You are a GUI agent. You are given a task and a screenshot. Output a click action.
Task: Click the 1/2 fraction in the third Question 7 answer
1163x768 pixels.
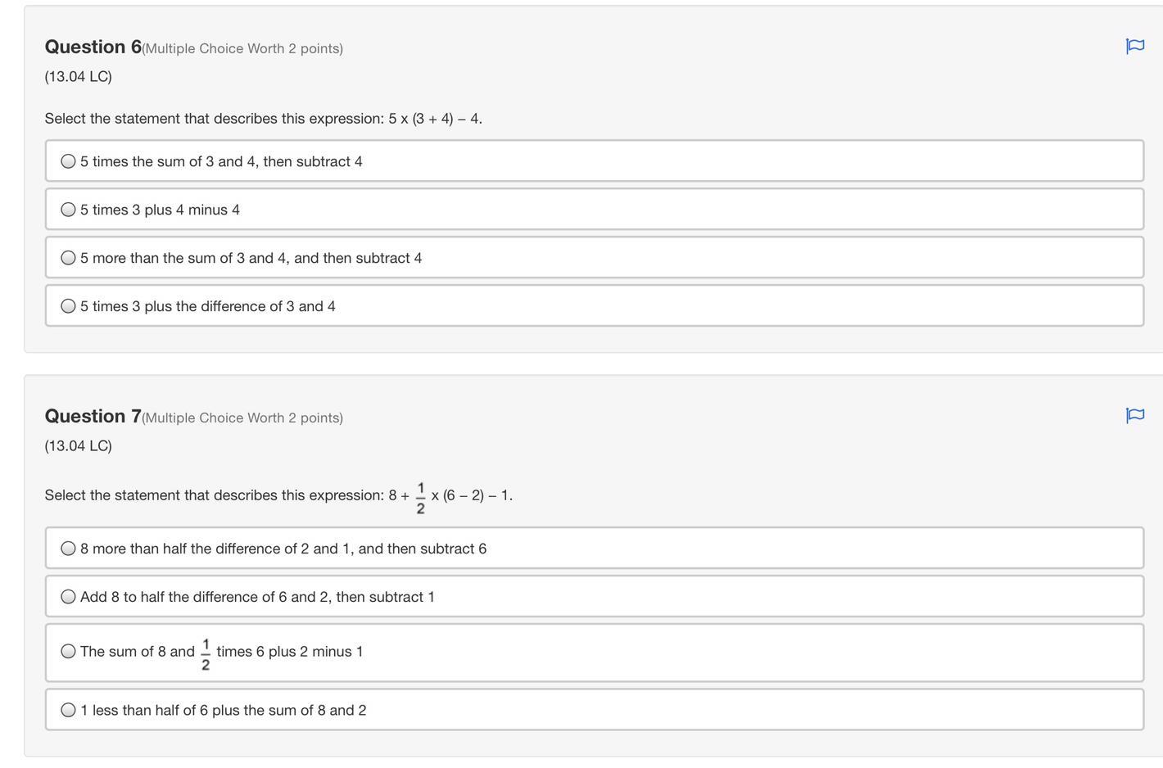[x=205, y=654]
